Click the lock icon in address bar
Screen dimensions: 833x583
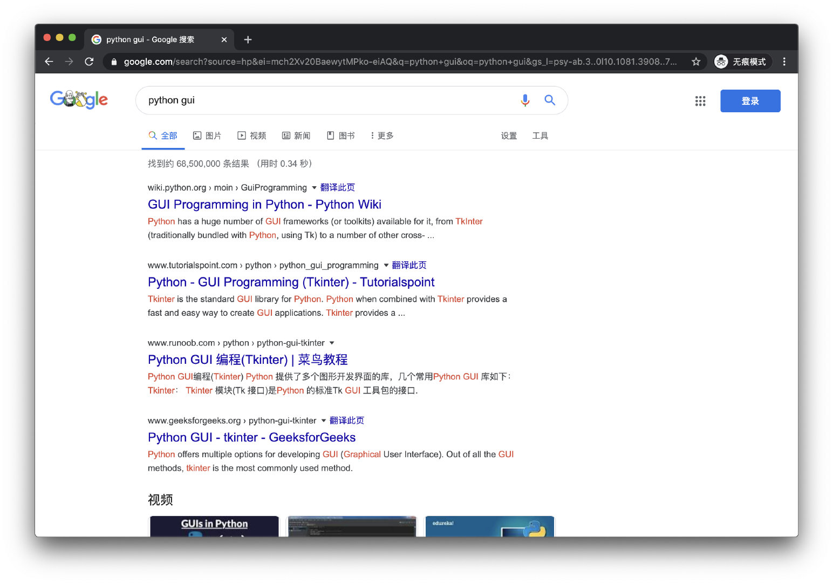[114, 62]
